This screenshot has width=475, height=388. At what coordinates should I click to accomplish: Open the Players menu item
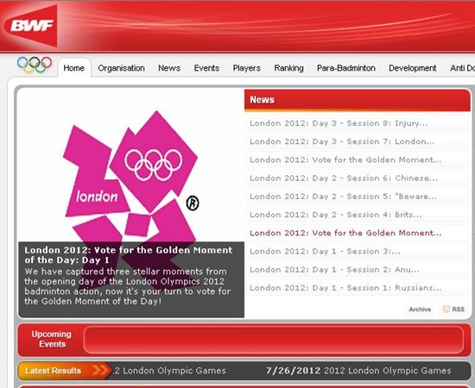coord(247,68)
